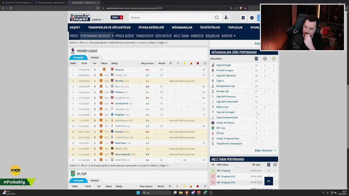Switch to SÖYLENTİLER tab
349x196 pixels.
point(163,36)
